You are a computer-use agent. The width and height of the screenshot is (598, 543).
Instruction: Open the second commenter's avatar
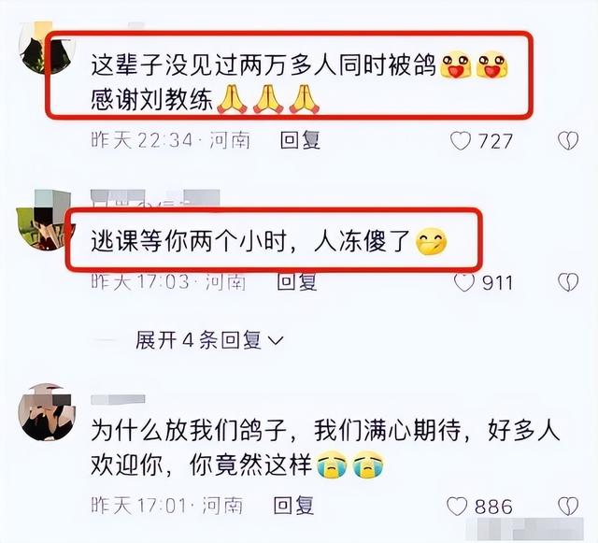point(45,220)
